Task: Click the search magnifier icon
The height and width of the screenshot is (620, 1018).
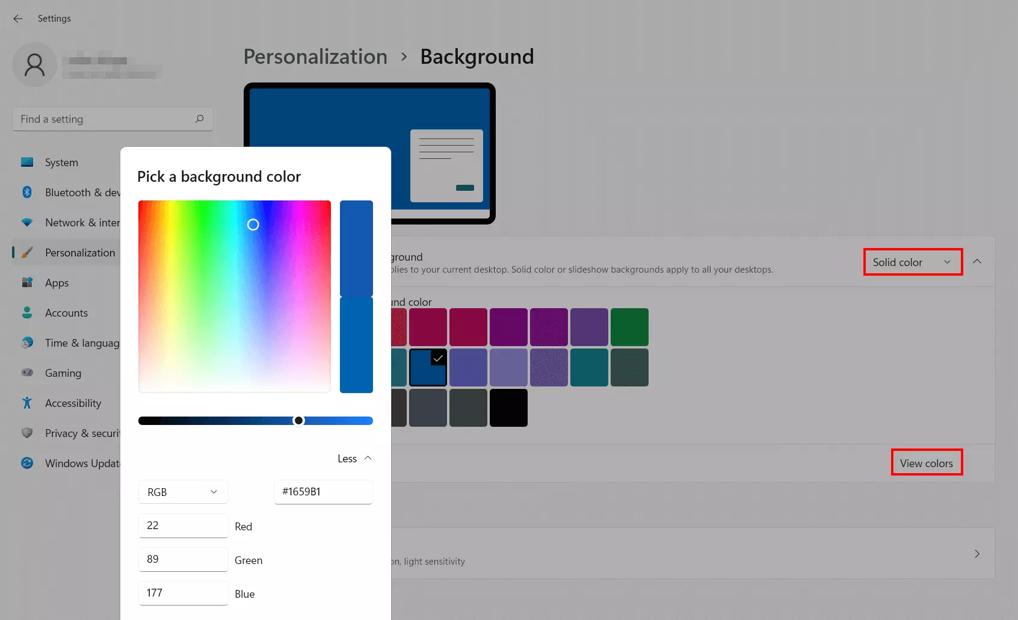Action: coord(199,119)
